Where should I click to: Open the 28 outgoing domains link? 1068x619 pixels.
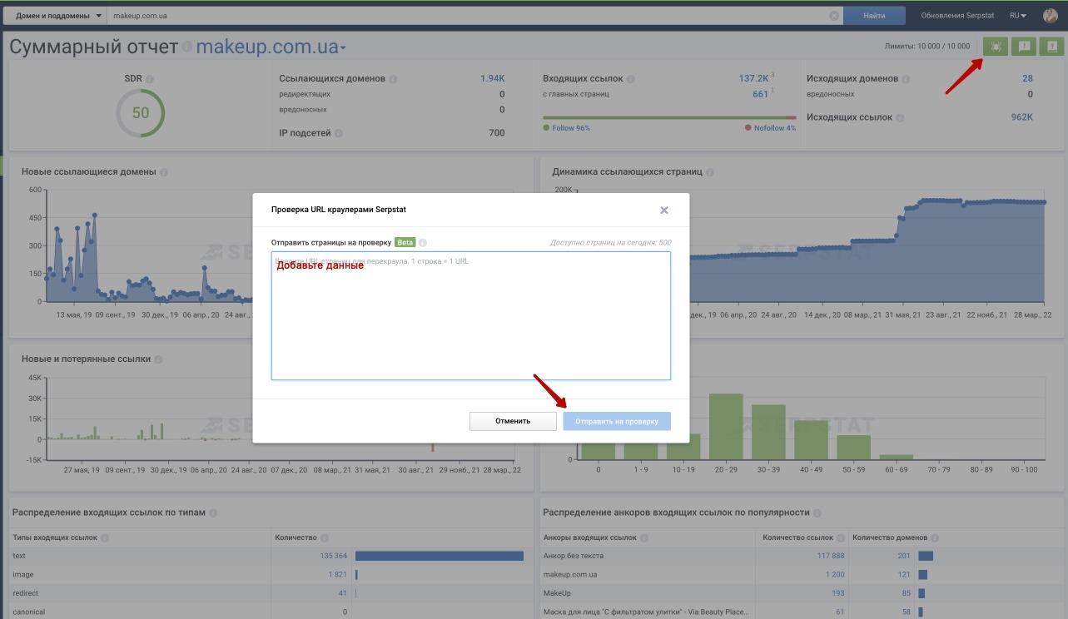(x=1027, y=79)
